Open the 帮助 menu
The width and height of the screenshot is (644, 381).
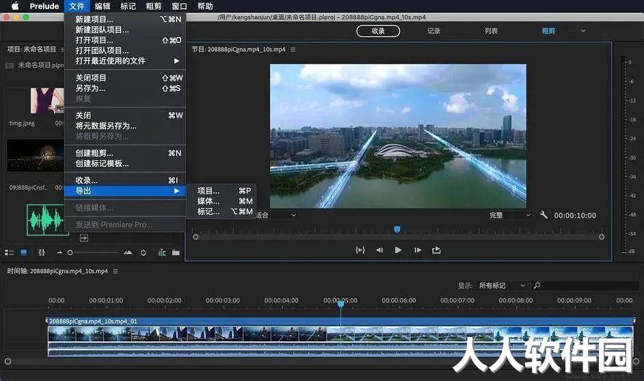[205, 6]
